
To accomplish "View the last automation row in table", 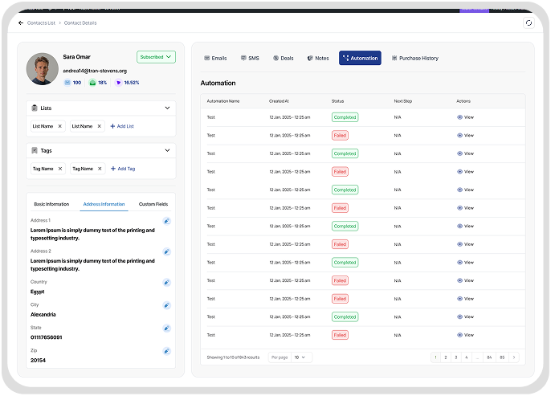I will point(465,335).
